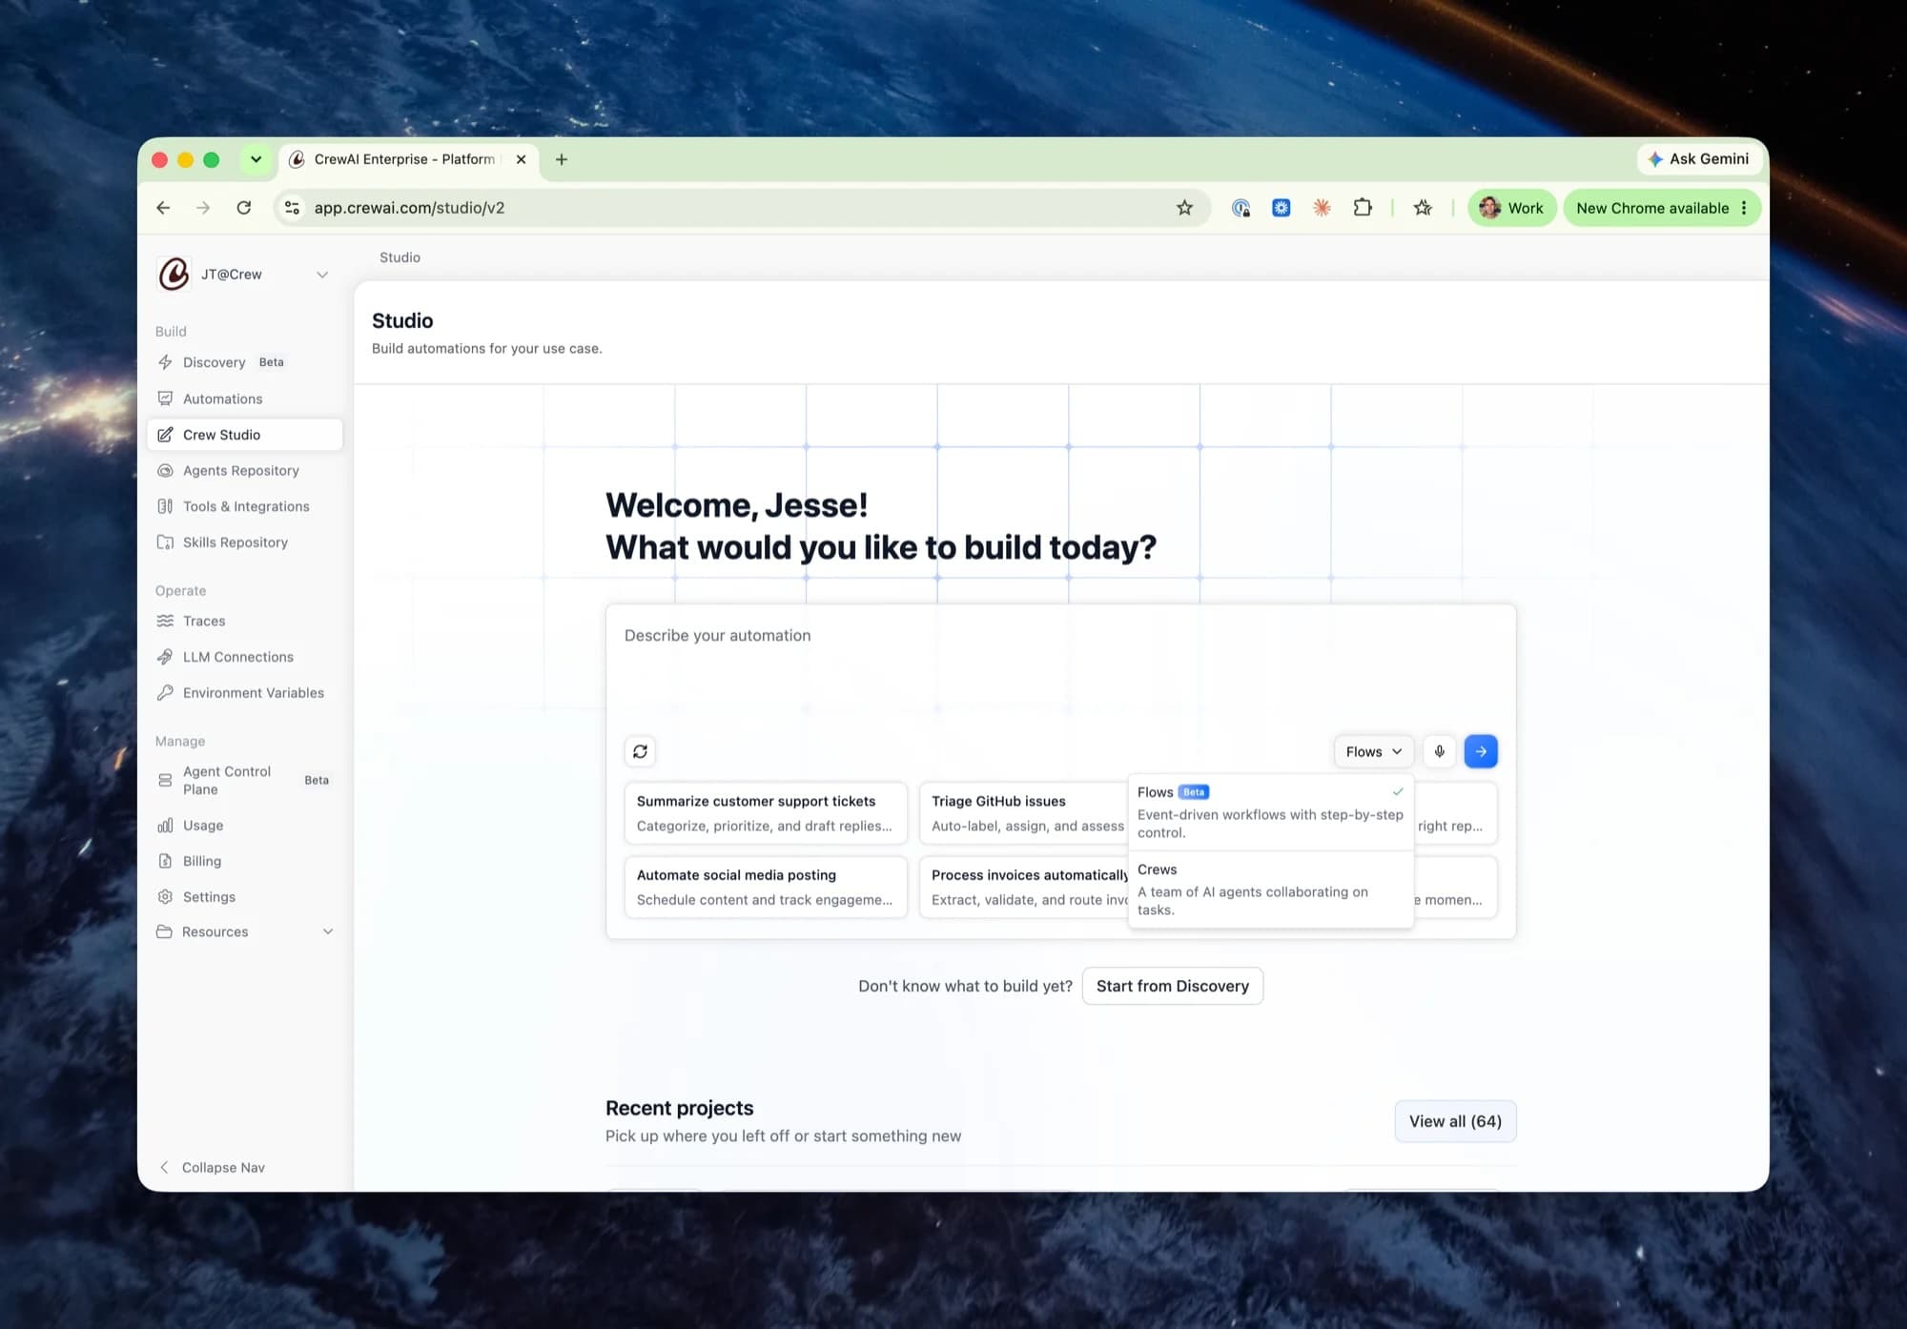Open the Work profile button

[1512, 208]
